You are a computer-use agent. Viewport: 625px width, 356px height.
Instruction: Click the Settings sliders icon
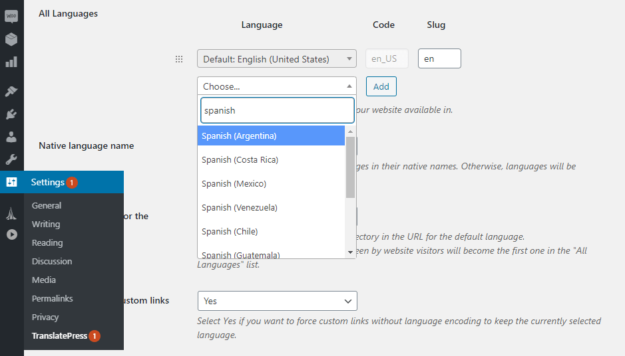point(11,182)
